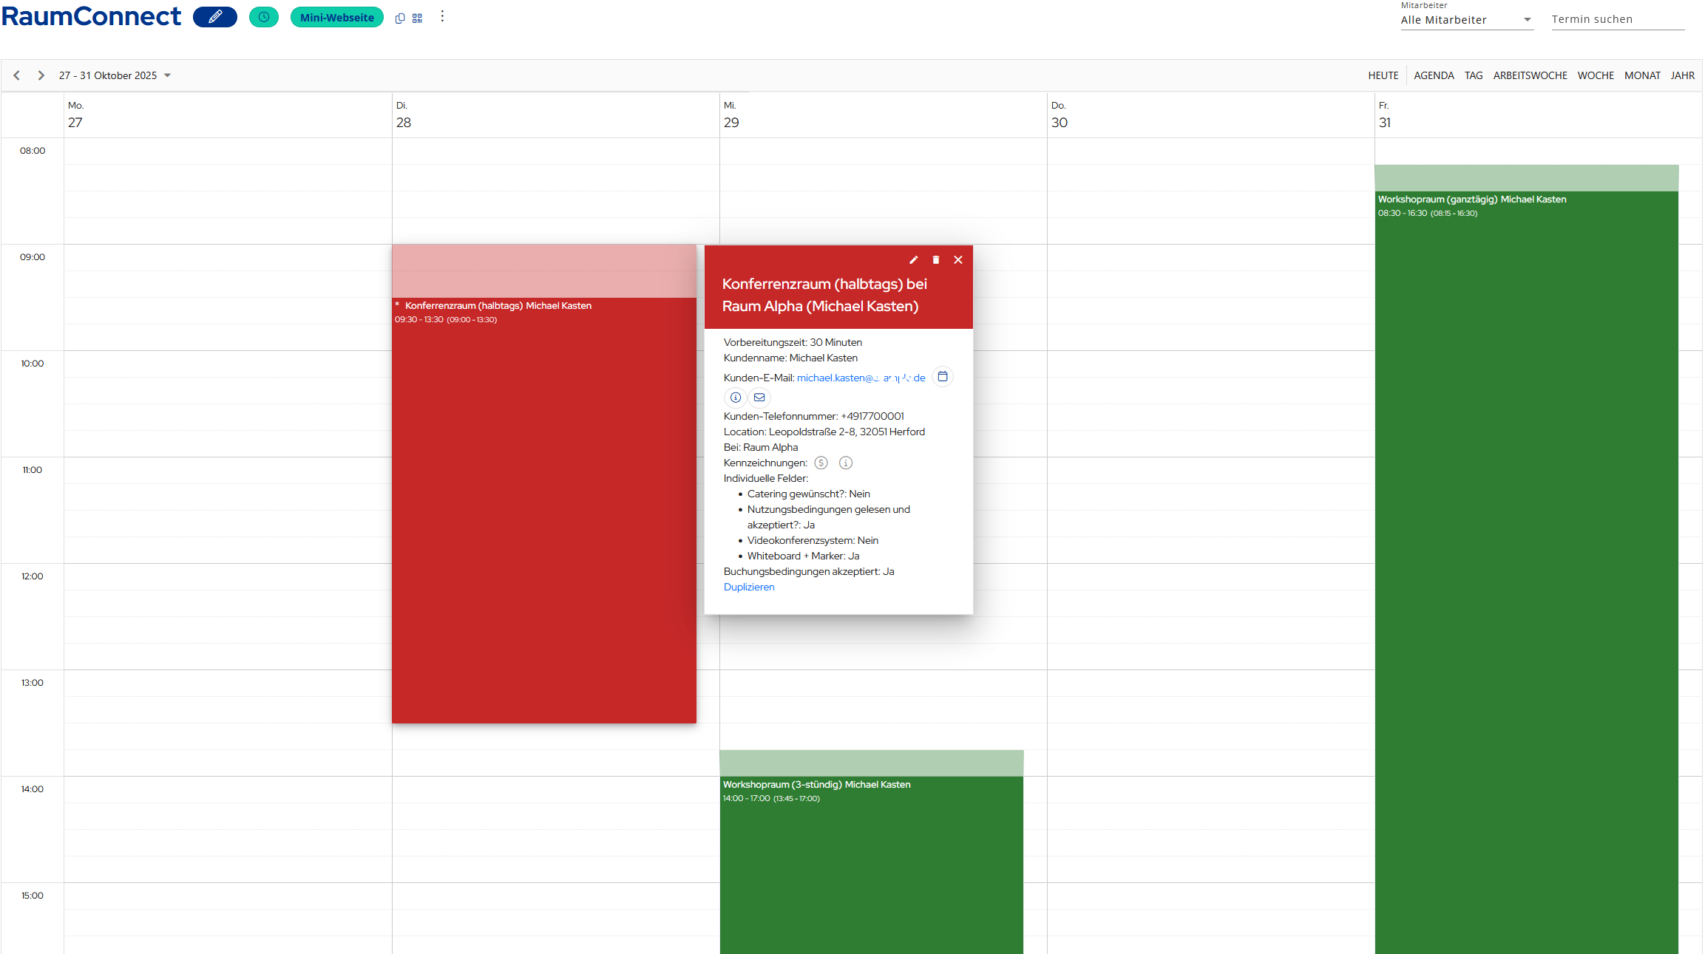Click calendar icon beside customer email

(943, 377)
